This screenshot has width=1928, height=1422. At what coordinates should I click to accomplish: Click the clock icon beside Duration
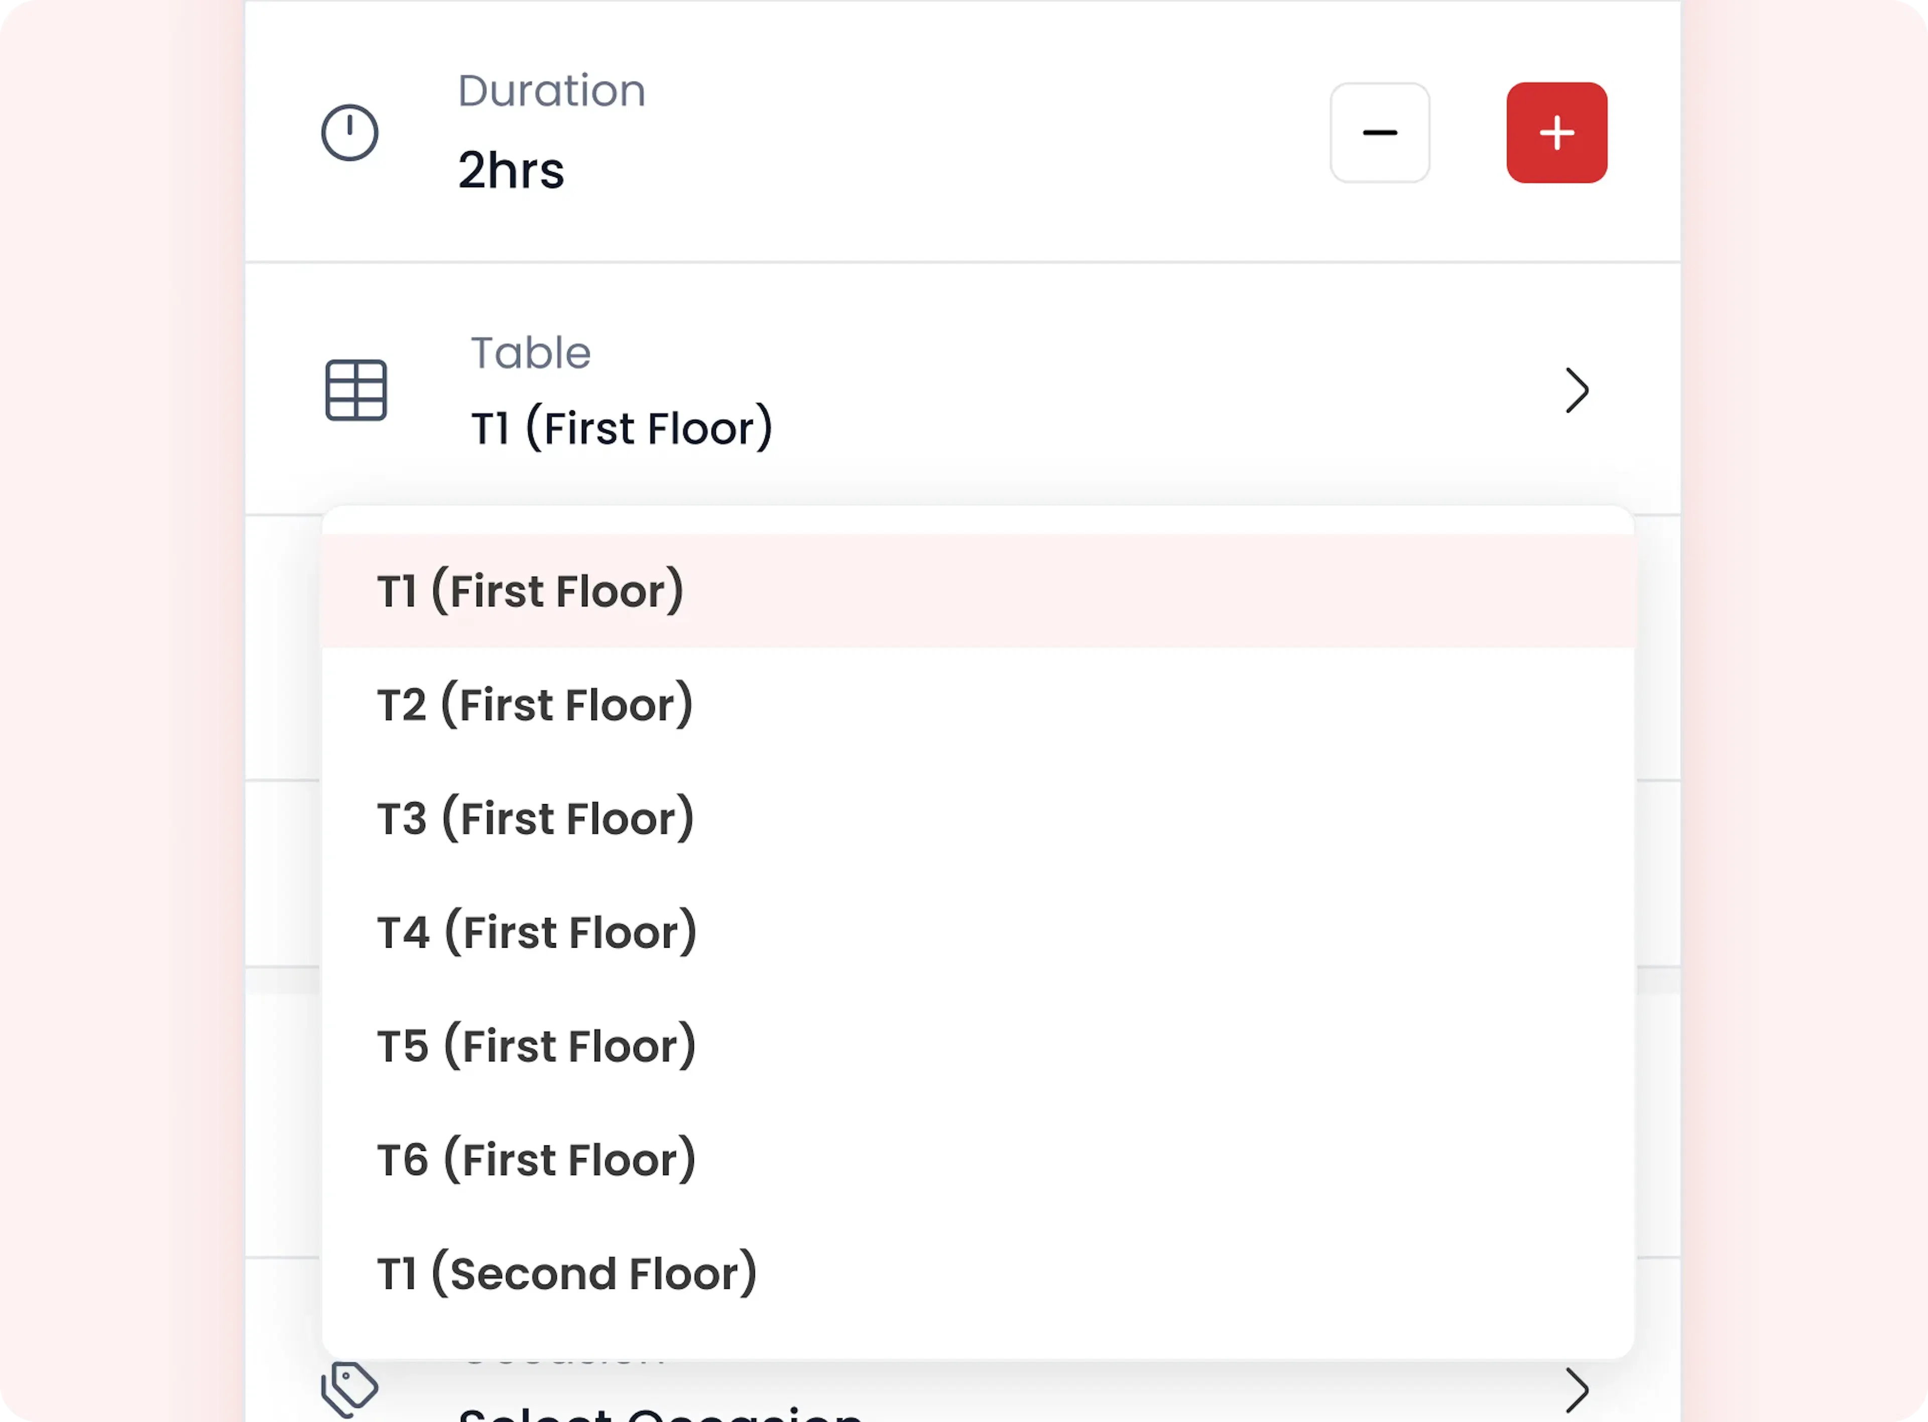349,133
